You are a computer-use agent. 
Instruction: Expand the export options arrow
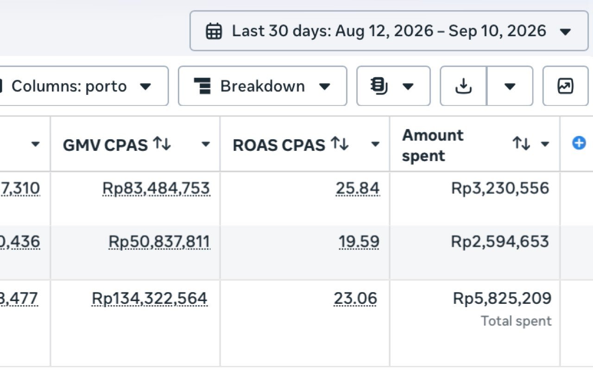tap(510, 86)
